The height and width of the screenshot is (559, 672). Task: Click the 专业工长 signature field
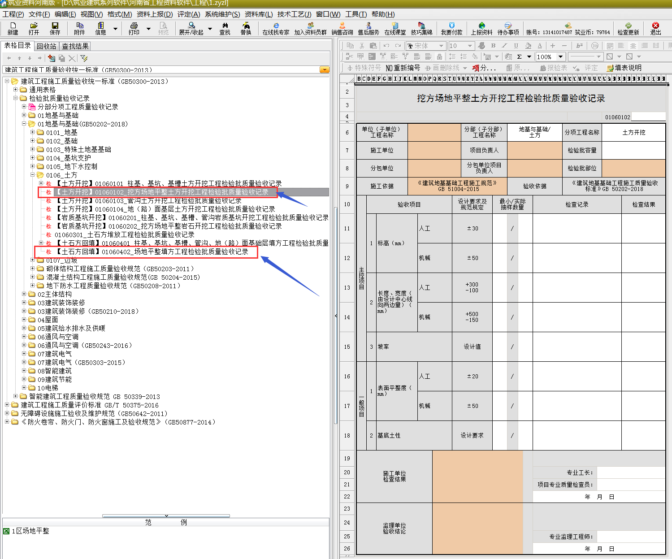coord(631,472)
